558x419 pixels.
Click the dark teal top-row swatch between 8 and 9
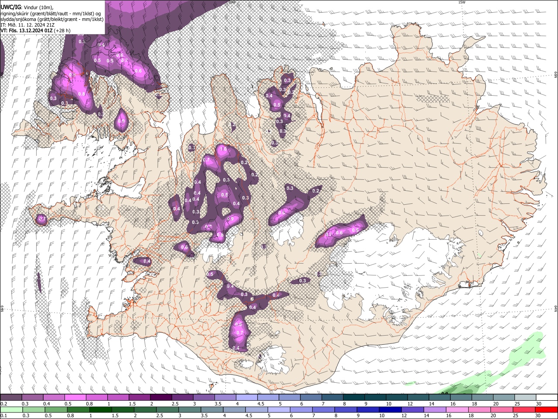click(x=353, y=398)
